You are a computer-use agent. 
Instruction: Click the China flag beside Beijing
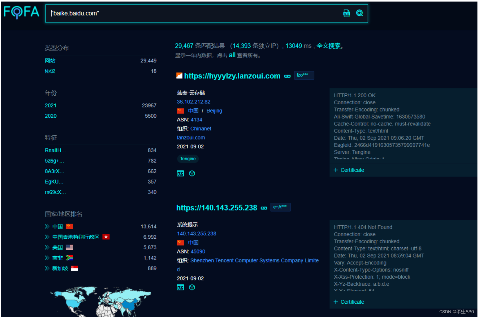point(180,111)
